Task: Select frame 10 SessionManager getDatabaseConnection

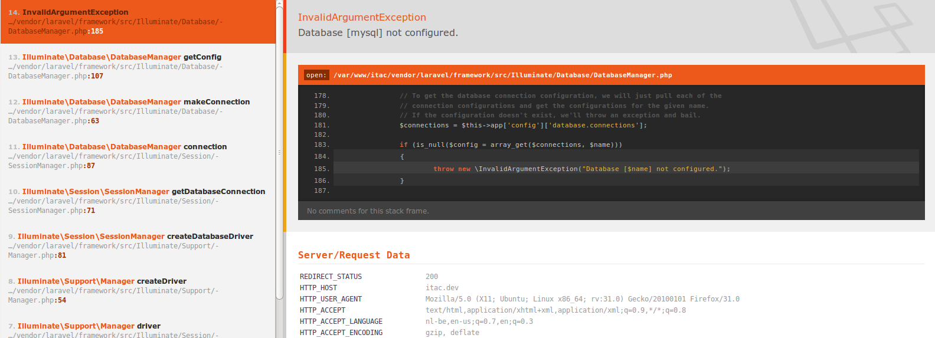Action: 138,201
